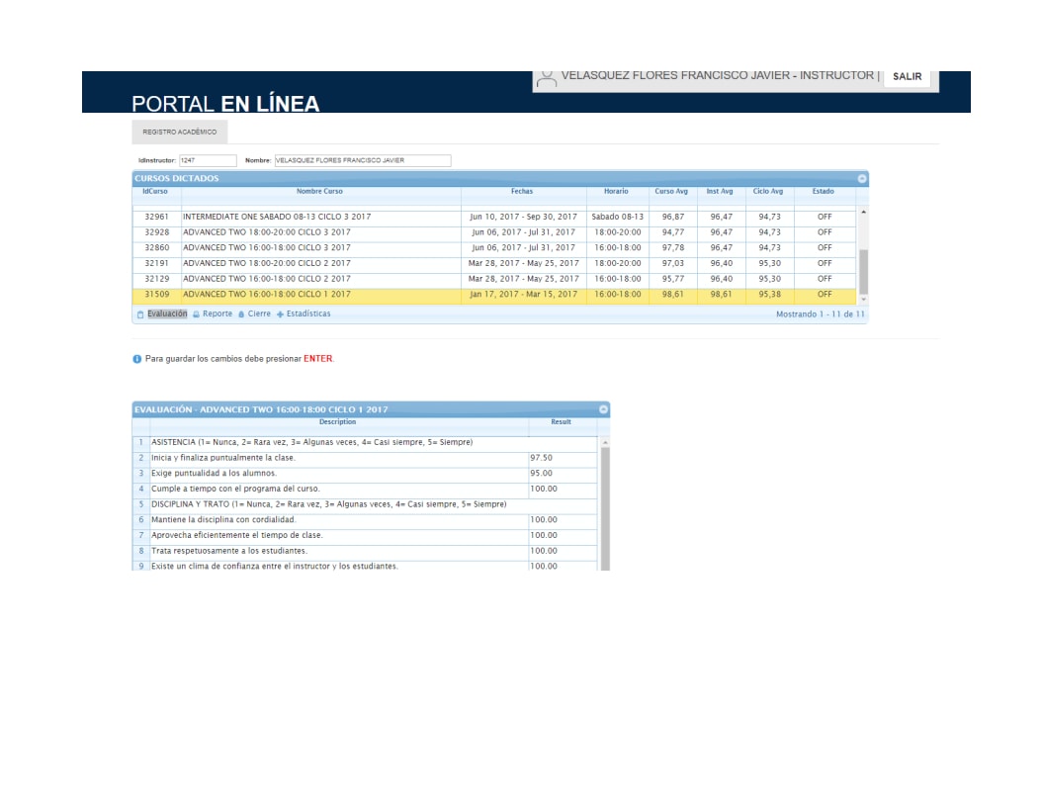Click result for Mantiene la disciplina con cordialidad

[563, 520]
